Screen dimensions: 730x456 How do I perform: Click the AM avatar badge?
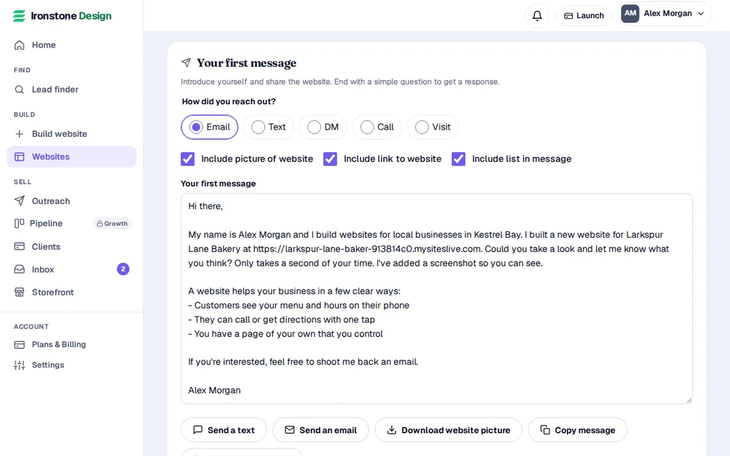[630, 14]
